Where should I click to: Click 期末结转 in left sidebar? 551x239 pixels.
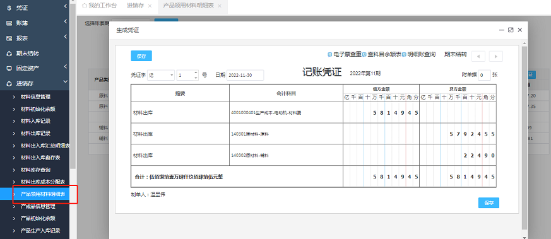pyautogui.click(x=27, y=54)
